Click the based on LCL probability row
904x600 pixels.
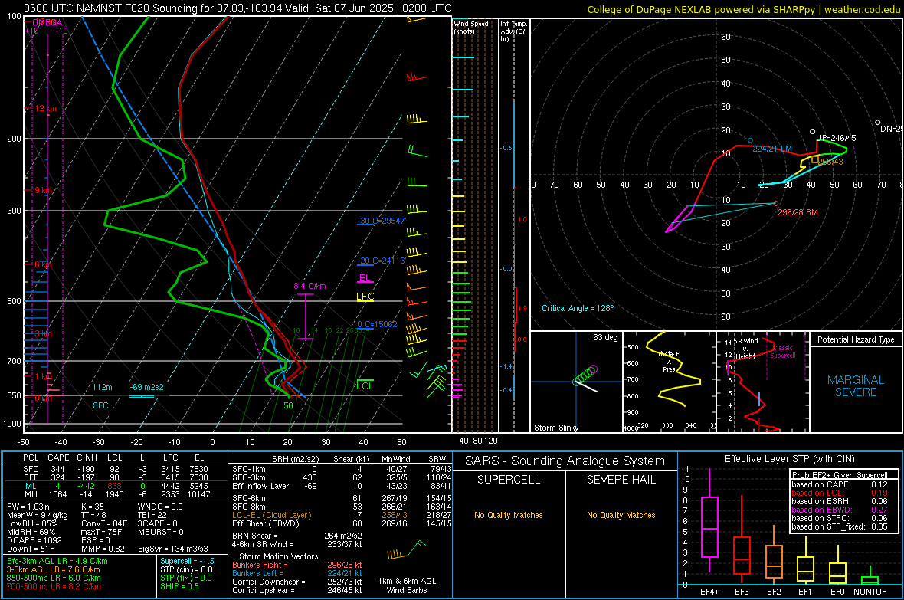tap(840, 493)
